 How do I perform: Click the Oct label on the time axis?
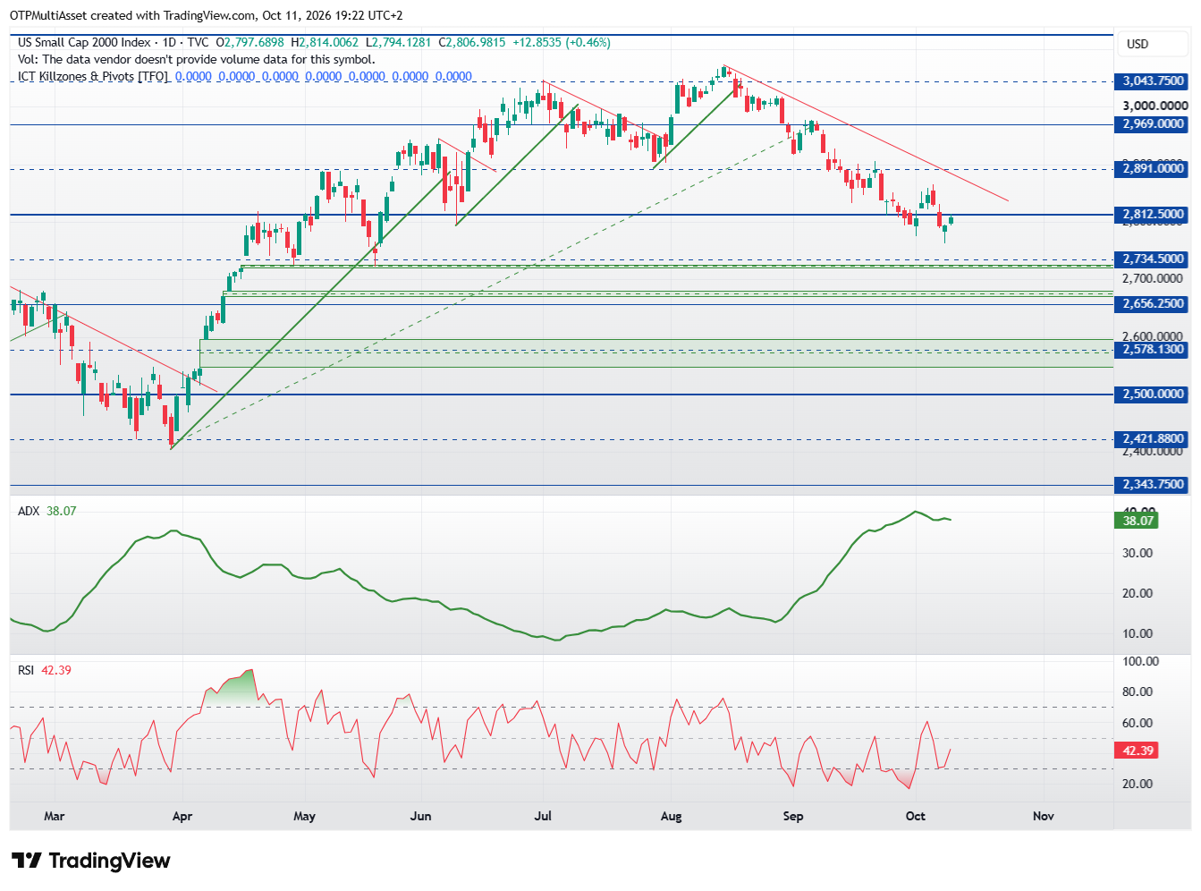pos(916,816)
